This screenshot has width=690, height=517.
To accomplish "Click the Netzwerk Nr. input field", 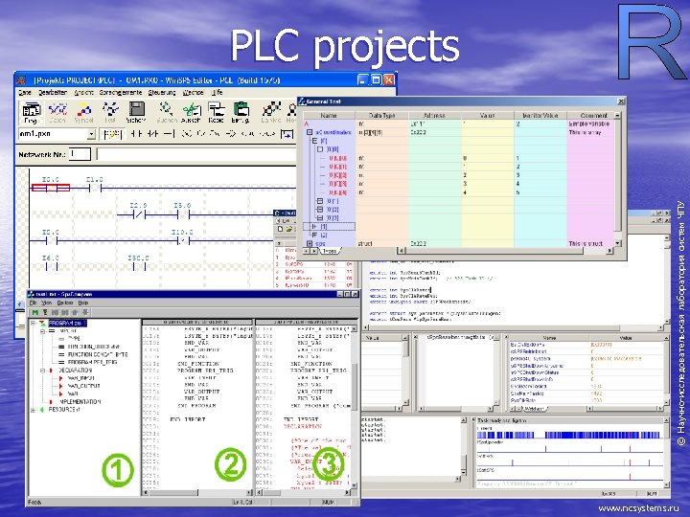I will [80, 154].
